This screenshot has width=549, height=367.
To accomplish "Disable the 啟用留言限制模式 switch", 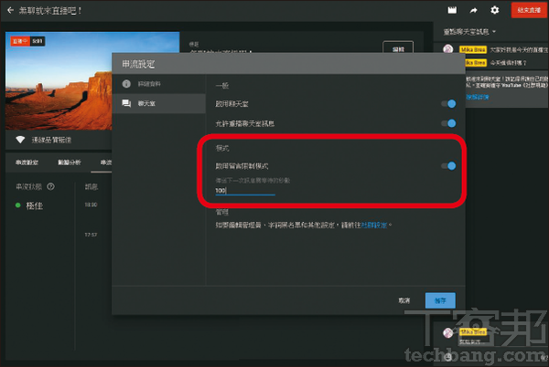I will pos(447,166).
